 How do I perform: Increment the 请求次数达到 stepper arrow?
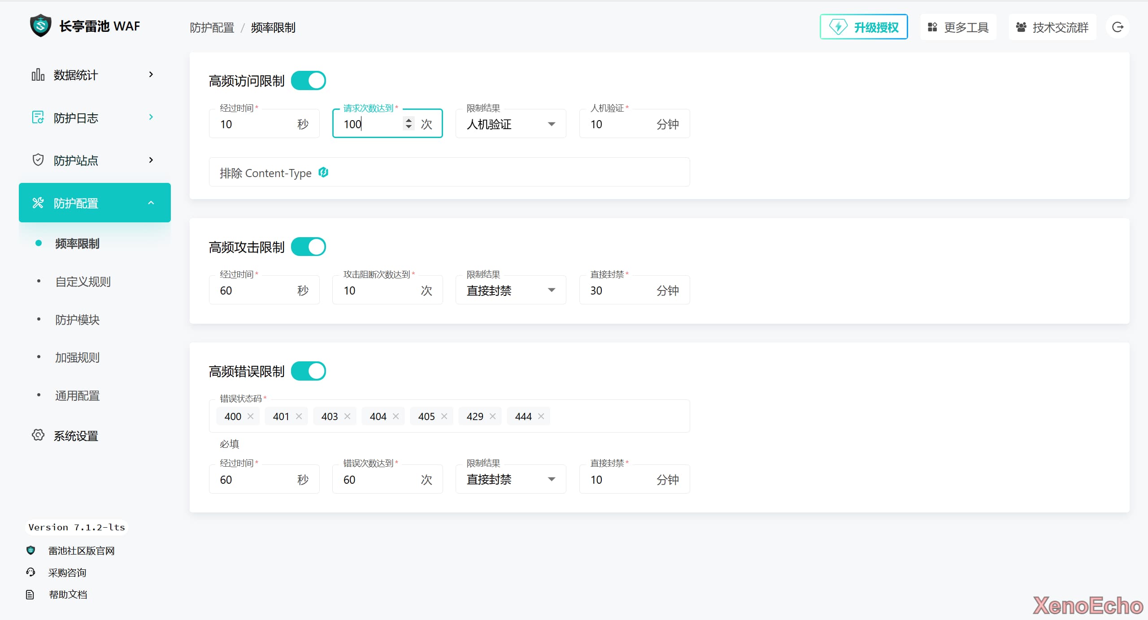click(409, 120)
